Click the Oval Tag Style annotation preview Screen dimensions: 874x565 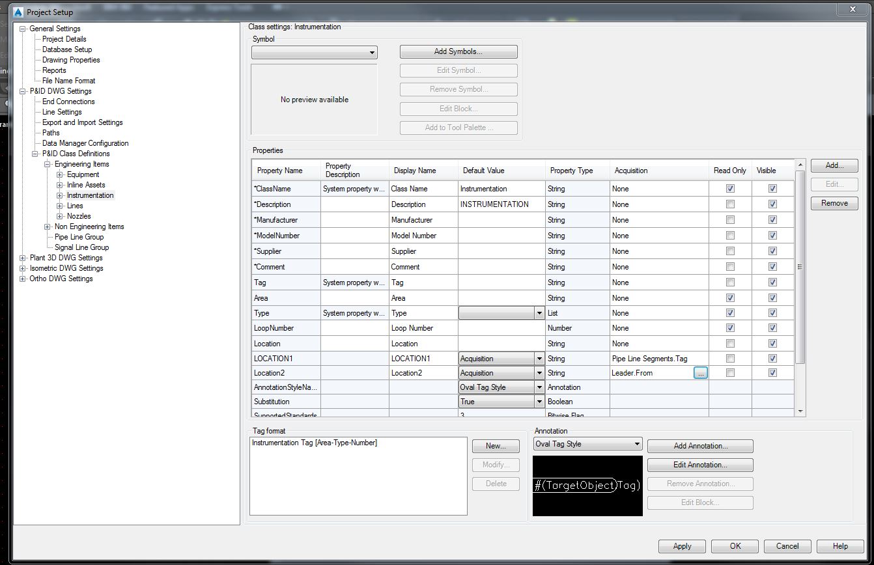pyautogui.click(x=587, y=486)
